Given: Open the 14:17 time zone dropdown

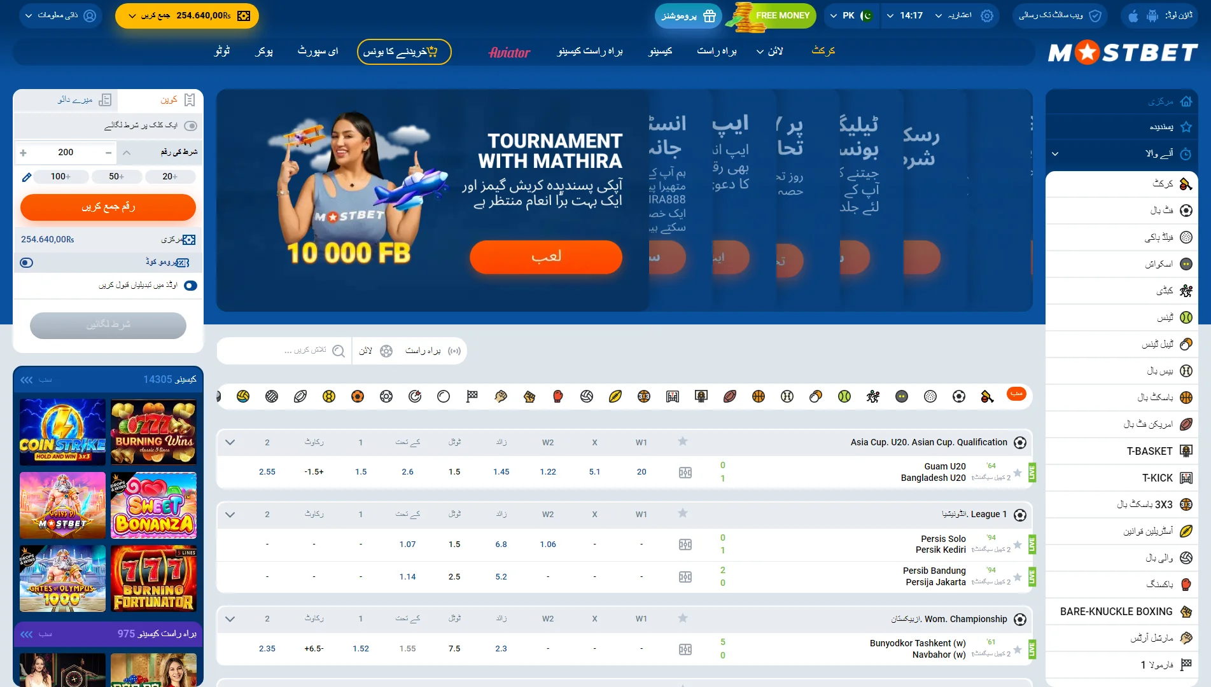Looking at the screenshot, I should coord(904,16).
